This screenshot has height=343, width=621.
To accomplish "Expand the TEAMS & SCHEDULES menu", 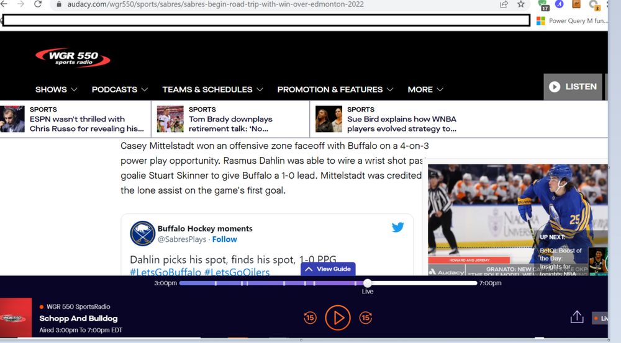I will click(x=212, y=89).
